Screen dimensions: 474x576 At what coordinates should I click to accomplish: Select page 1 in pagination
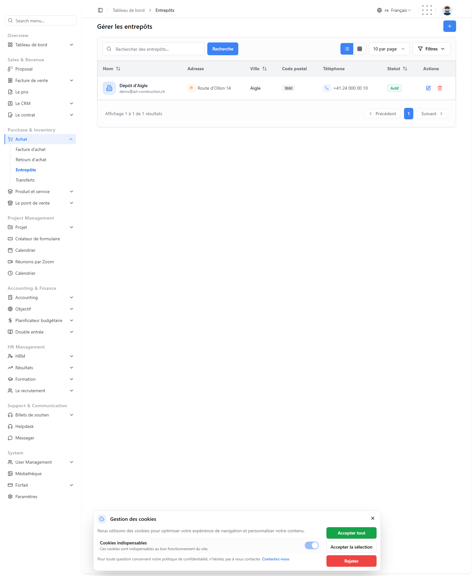pos(409,114)
